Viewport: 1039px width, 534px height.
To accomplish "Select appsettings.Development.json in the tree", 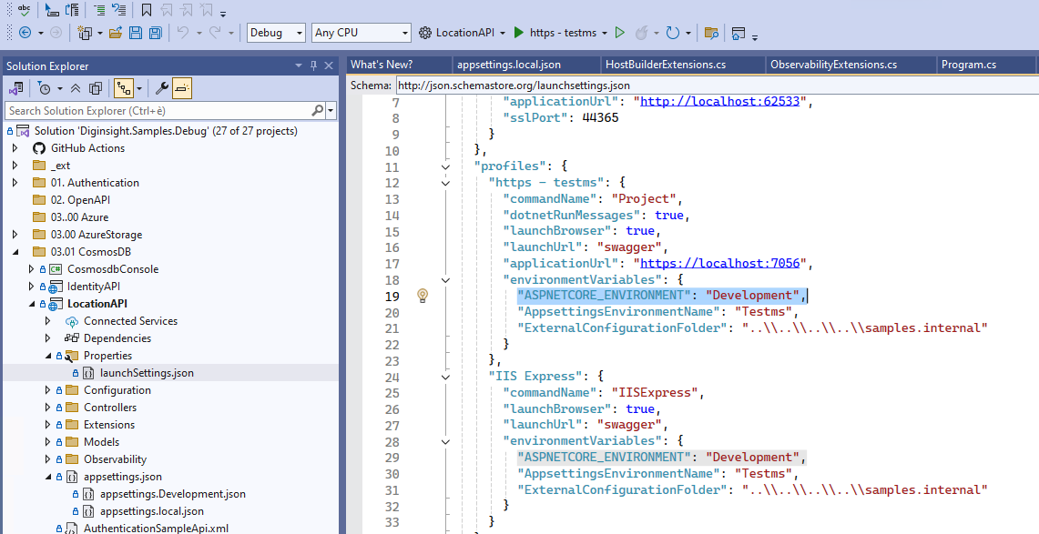I will (172, 494).
